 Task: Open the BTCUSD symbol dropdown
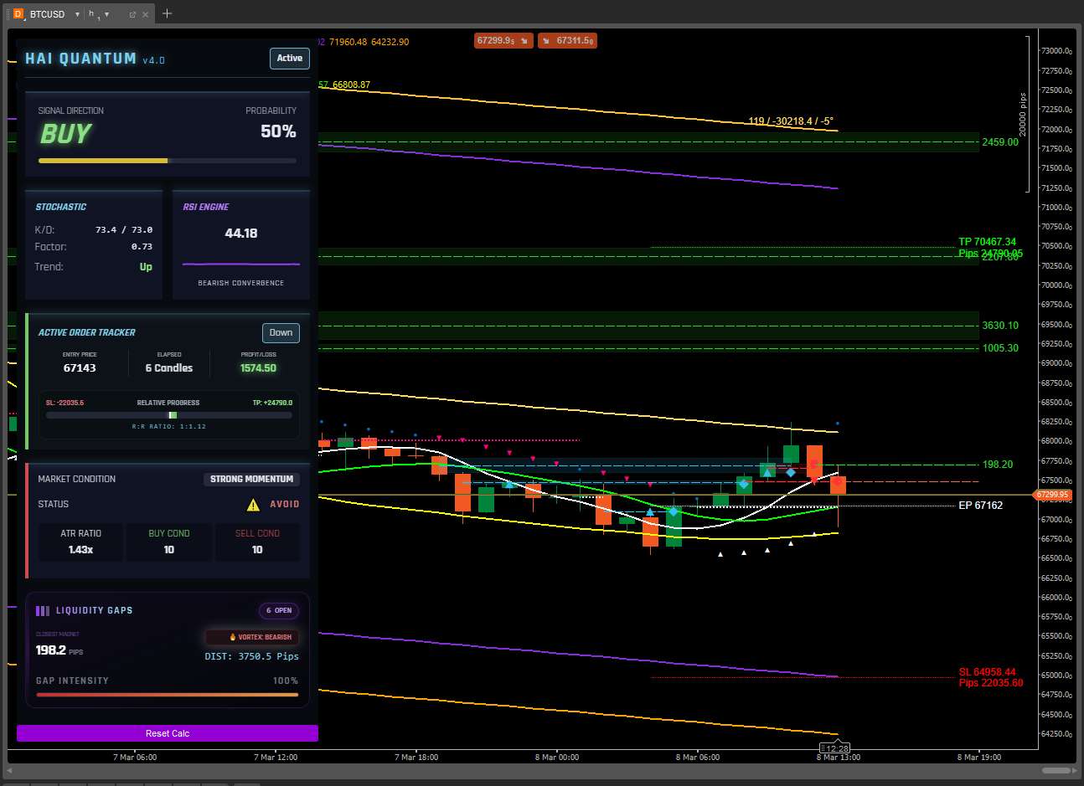[77, 14]
